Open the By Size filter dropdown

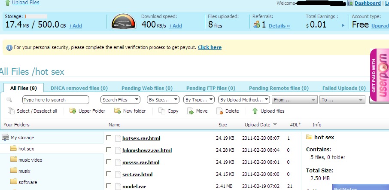click(x=163, y=100)
